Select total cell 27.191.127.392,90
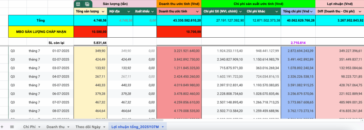The width and height of the screenshot is (364, 130). [223, 21]
